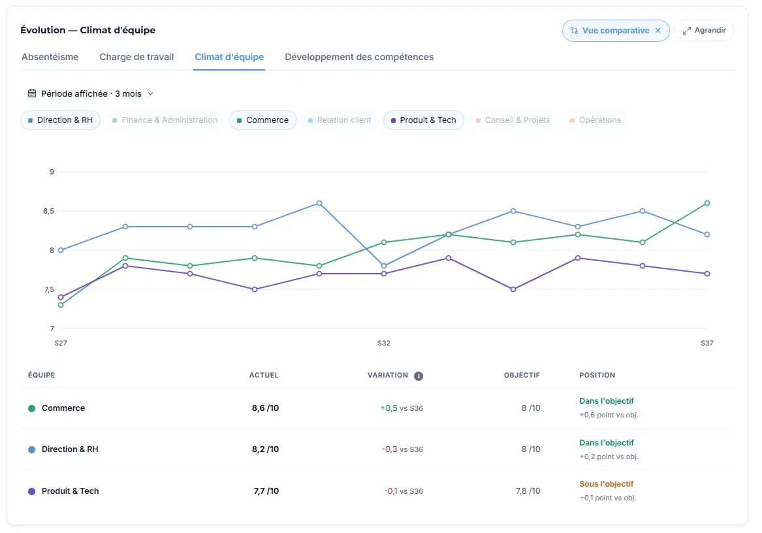This screenshot has width=762, height=533.
Task: Click the compare icon in Vue comparative
Action: coord(574,31)
